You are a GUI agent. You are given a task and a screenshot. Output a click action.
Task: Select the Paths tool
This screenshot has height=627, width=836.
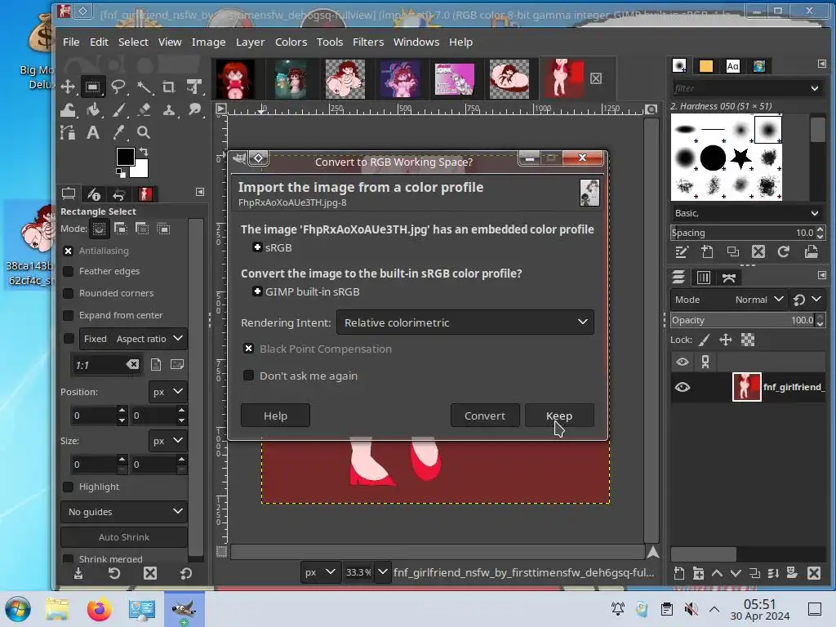point(68,132)
